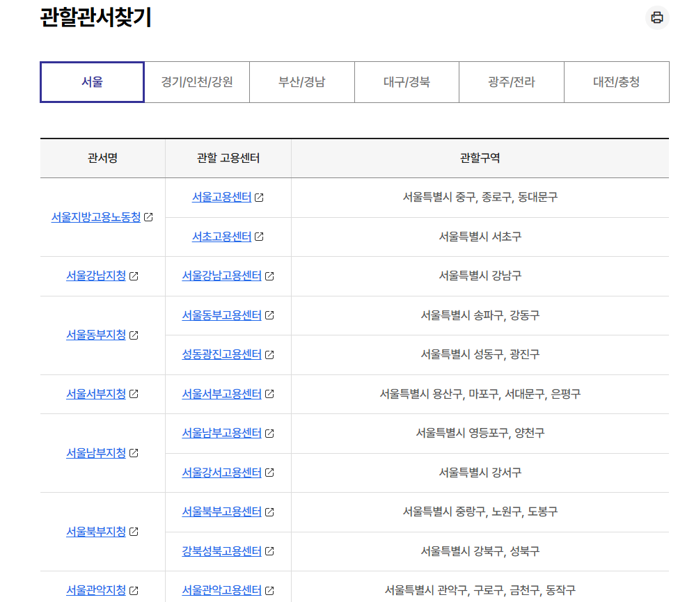Open the 광주/전라 tab
The image size is (694, 602).
pos(512,81)
